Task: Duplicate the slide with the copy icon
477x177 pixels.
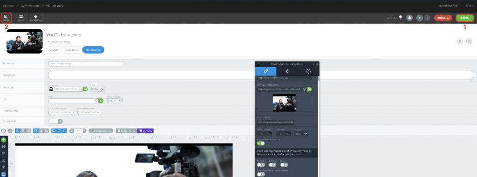Action: (x=460, y=41)
